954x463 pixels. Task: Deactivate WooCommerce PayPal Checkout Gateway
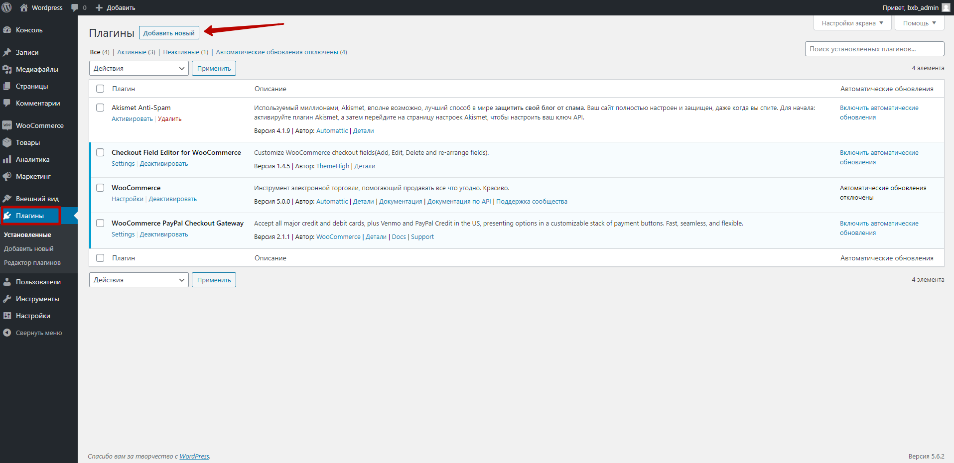(x=164, y=234)
